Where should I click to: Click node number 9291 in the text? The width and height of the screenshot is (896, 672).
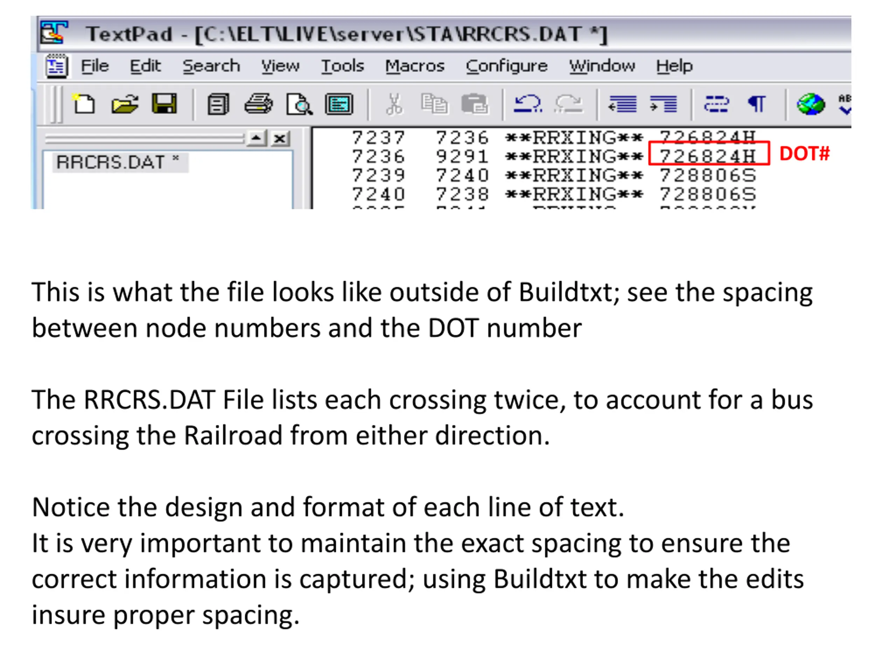(462, 156)
